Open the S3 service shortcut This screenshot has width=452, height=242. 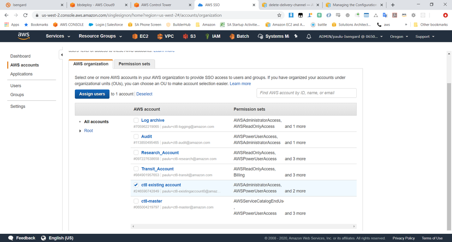(x=189, y=36)
